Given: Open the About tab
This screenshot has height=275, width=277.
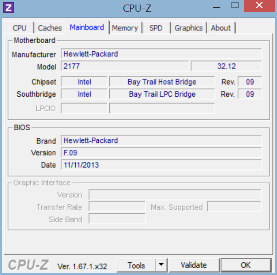Looking at the screenshot, I should (221, 28).
